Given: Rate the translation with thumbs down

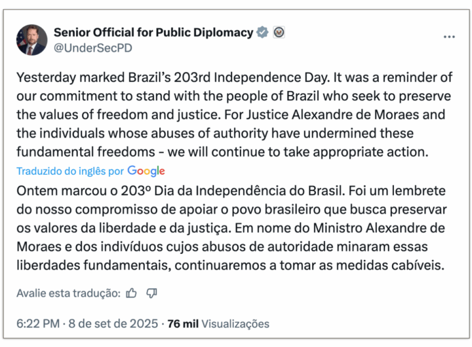Looking at the screenshot, I should coord(151,293).
